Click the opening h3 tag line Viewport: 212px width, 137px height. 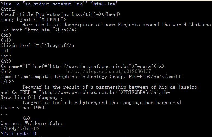(x=6, y=61)
